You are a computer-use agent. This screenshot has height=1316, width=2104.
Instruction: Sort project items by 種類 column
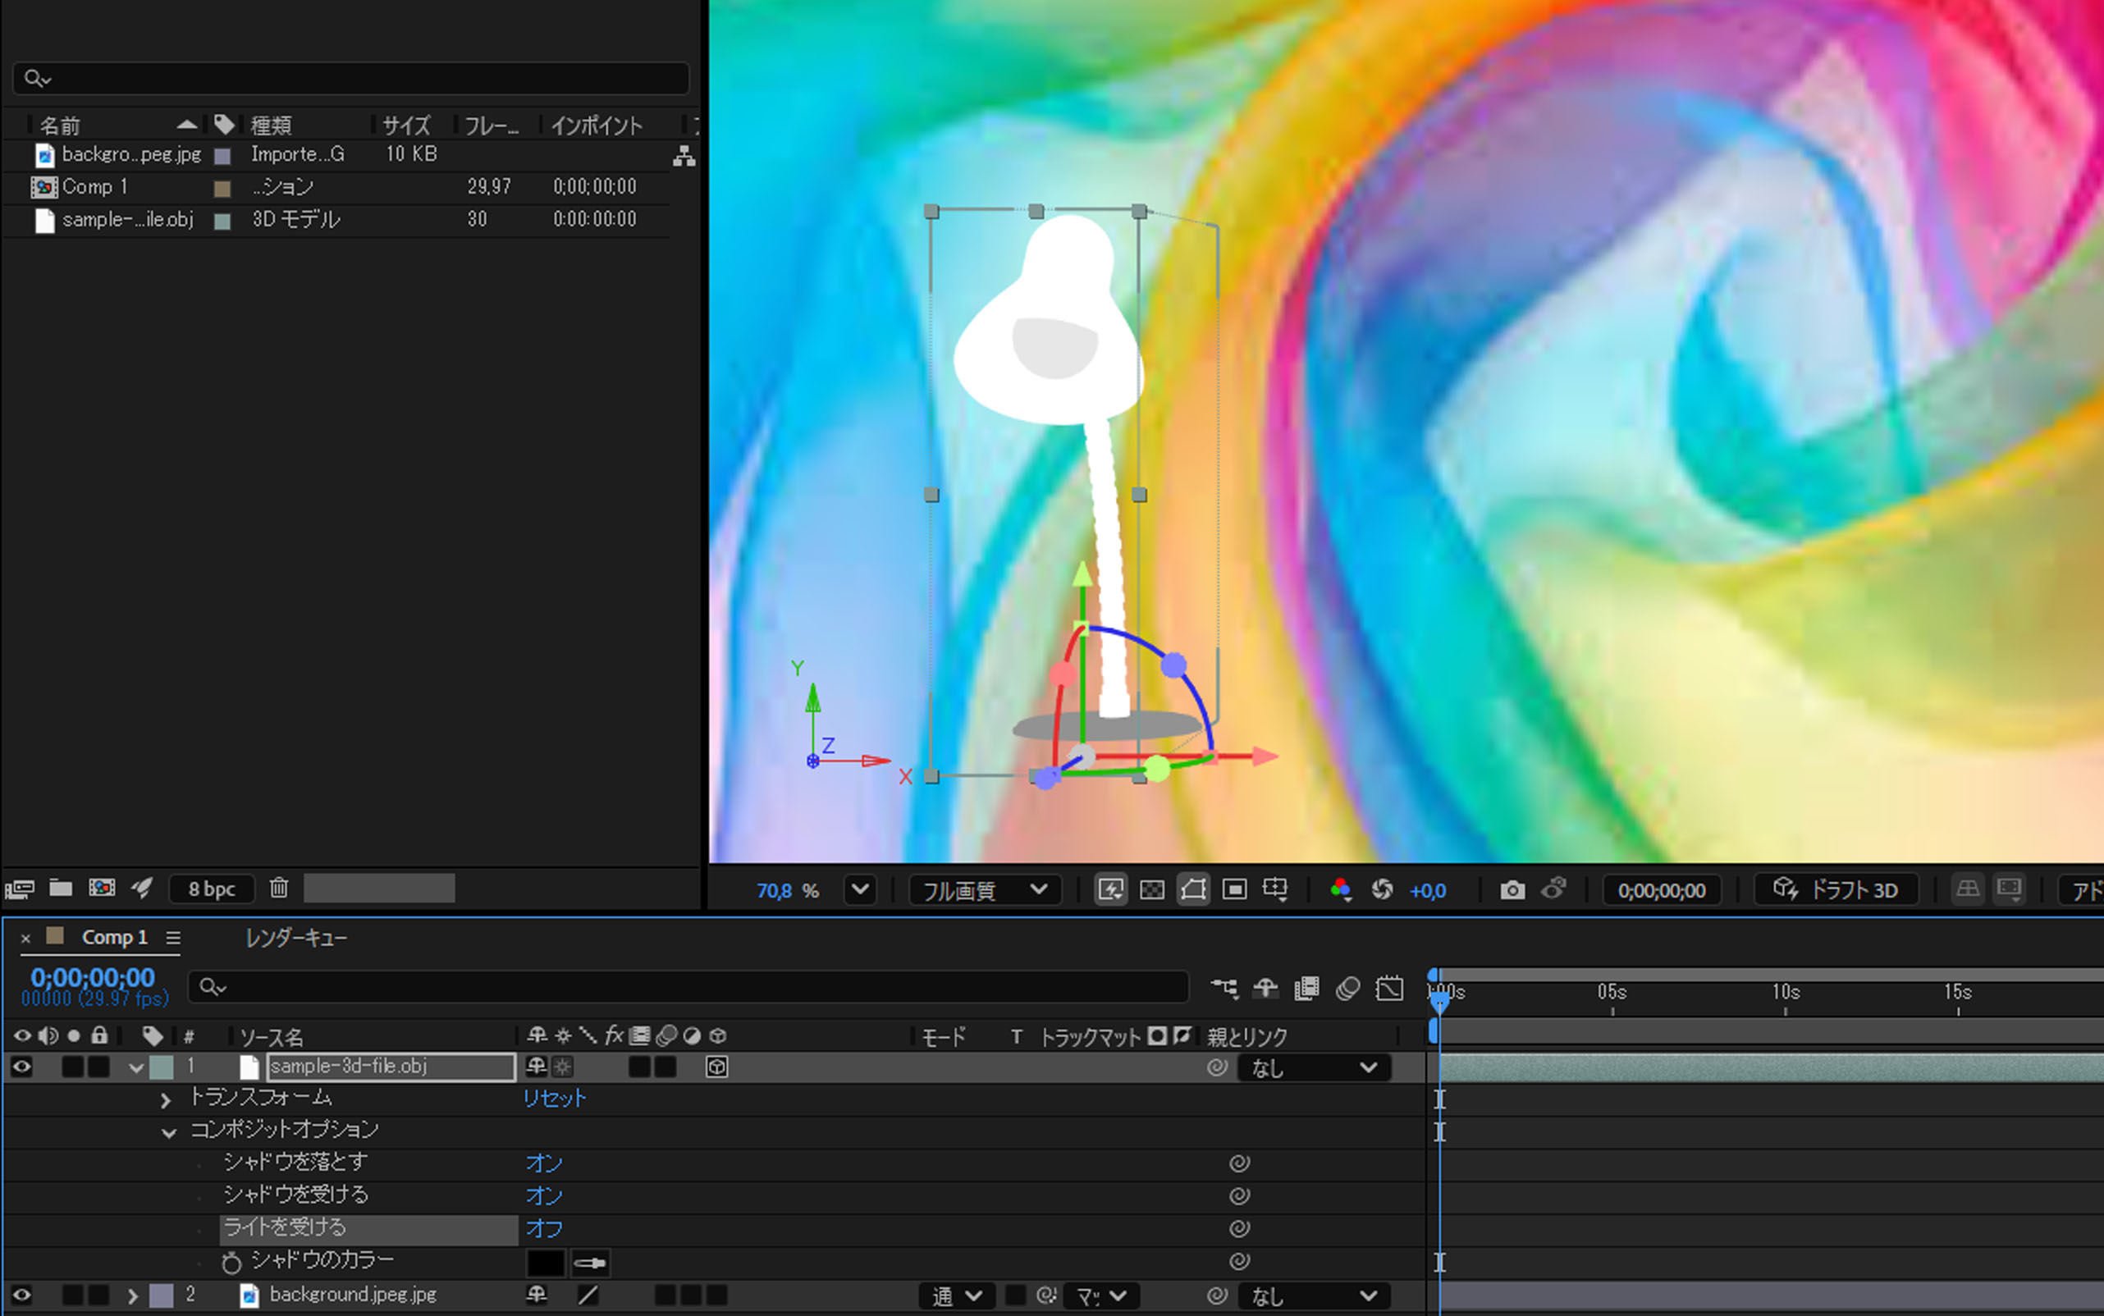point(271,126)
